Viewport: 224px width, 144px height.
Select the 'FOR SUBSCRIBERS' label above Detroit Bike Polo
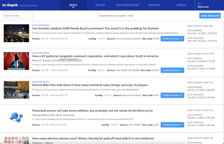(41, 82)
